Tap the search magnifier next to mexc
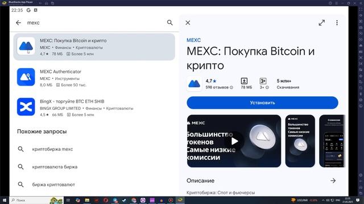Image resolution: width=364 pixels, height=204 pixels. click(170, 23)
